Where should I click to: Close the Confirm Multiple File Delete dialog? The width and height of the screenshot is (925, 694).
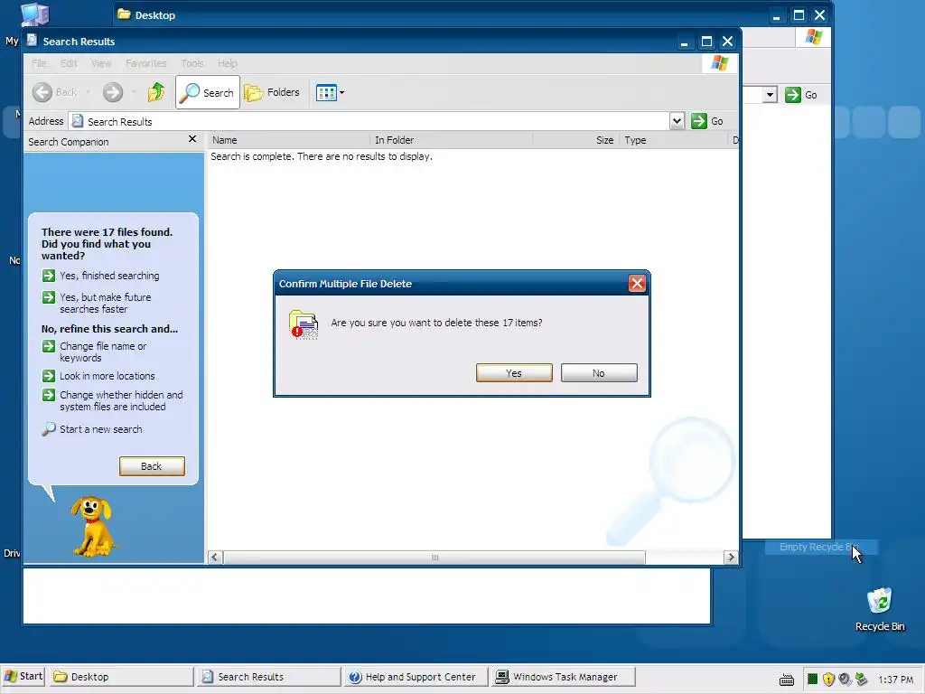(637, 284)
